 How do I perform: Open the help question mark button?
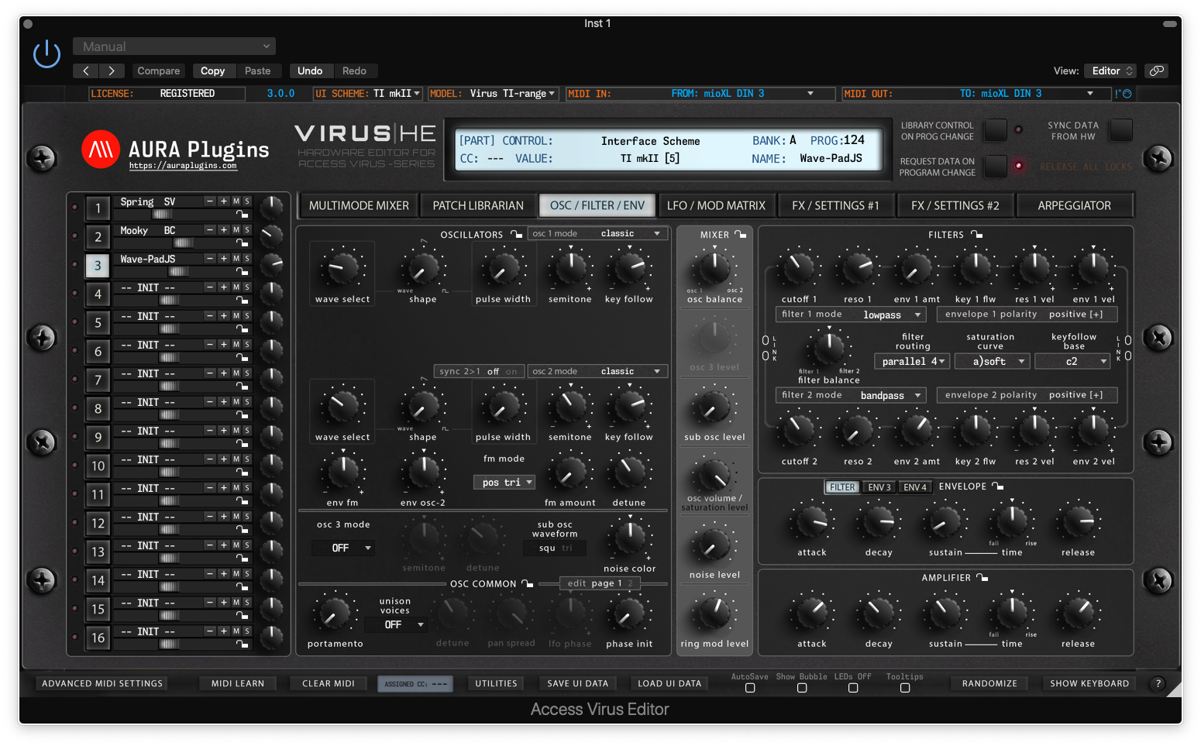(x=1158, y=683)
